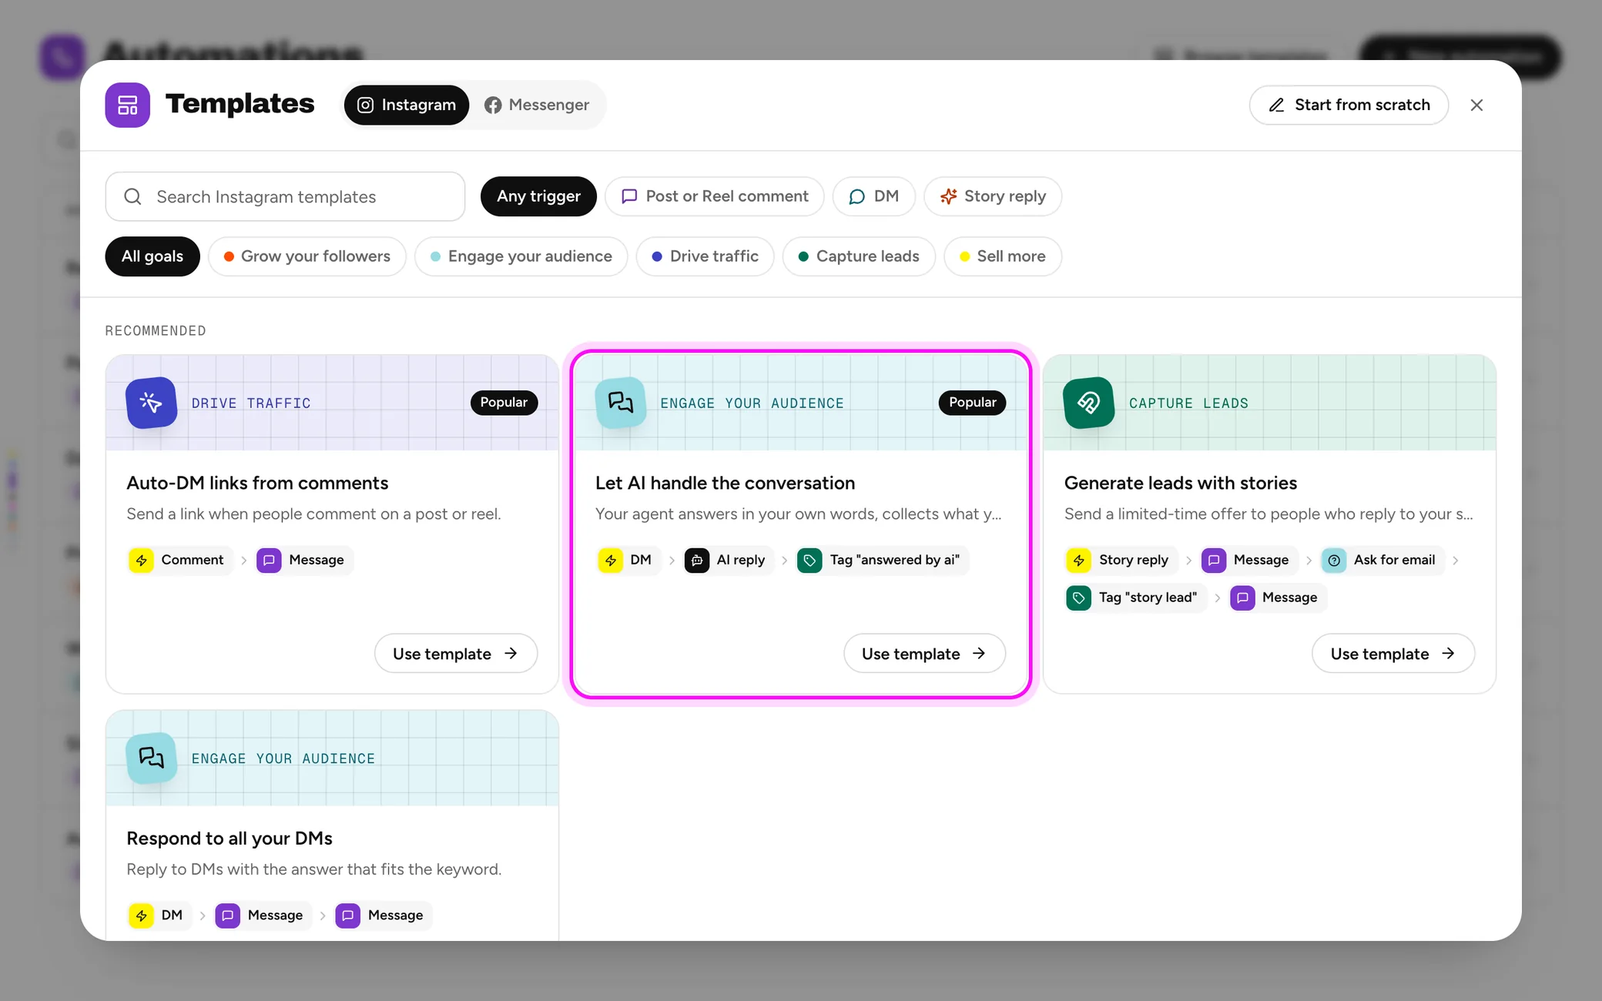The image size is (1602, 1001).
Task: Click the pencil icon in Start from scratch
Action: (x=1276, y=105)
